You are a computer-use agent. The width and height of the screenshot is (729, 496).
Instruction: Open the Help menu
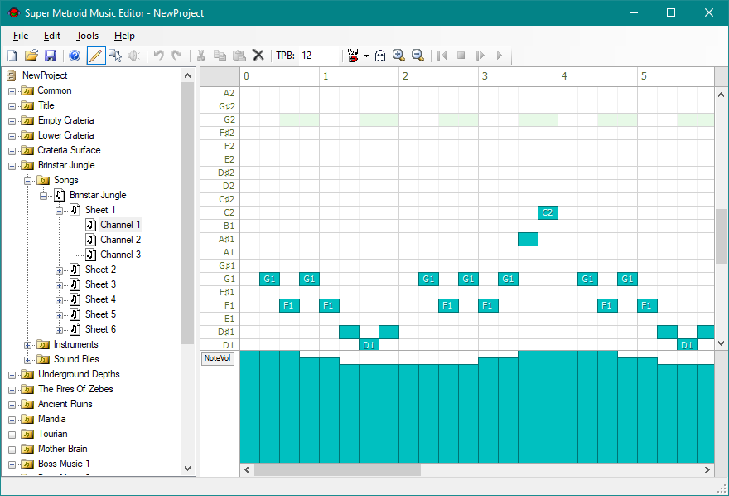tap(124, 36)
